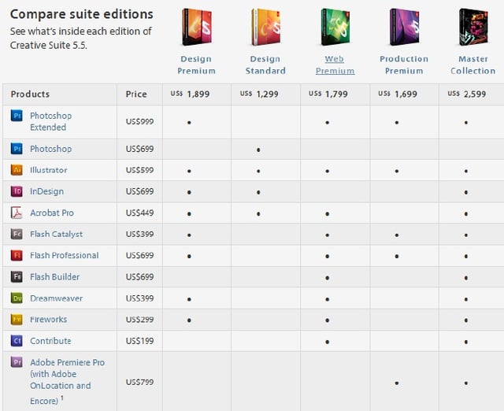This screenshot has height=411, width=504.
Task: Open the Web Premium box image
Action: pos(335,27)
